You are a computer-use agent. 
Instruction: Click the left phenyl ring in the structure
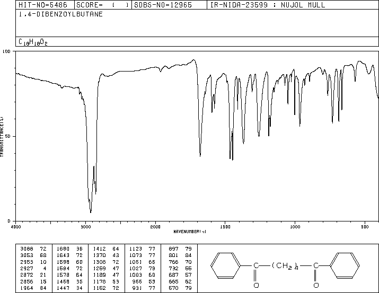click(x=225, y=265)
